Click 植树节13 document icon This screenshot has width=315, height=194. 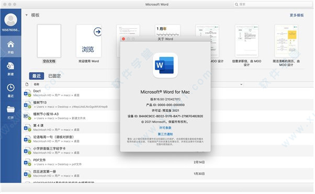point(27,105)
